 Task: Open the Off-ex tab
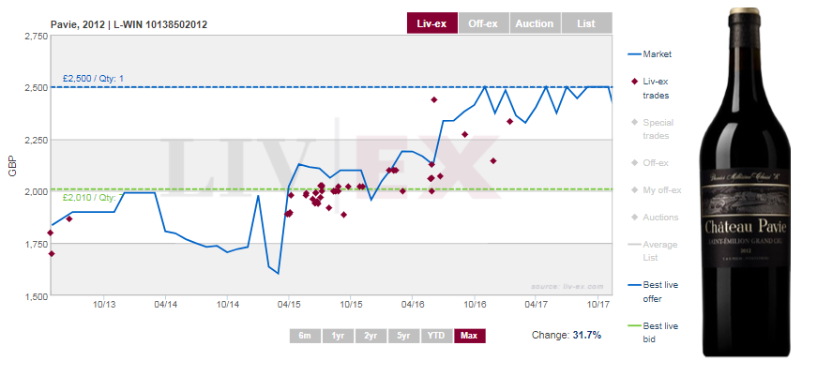pos(483,23)
